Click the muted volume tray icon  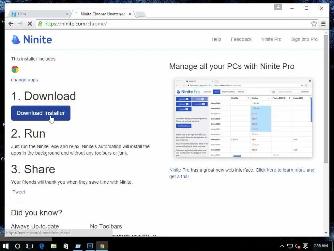point(297,246)
